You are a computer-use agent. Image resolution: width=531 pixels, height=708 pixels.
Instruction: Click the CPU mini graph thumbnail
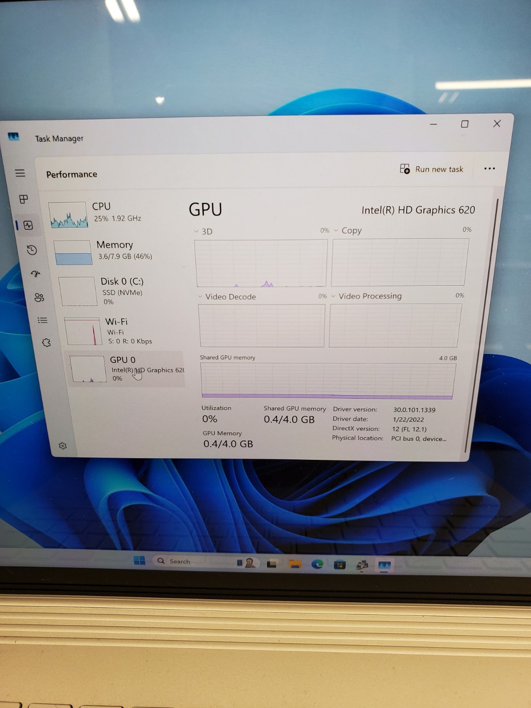coord(68,215)
